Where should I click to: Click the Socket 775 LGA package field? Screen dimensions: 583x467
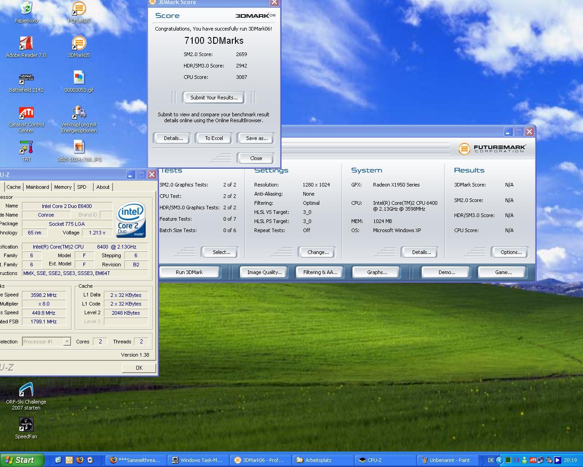click(67, 224)
